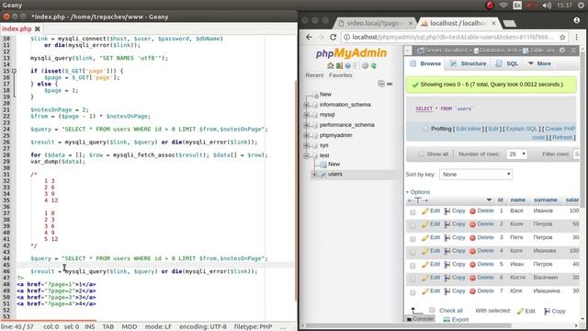Image resolution: width=588 pixels, height=331 pixels.
Task: Sort by the surname column header
Action: coord(545,200)
